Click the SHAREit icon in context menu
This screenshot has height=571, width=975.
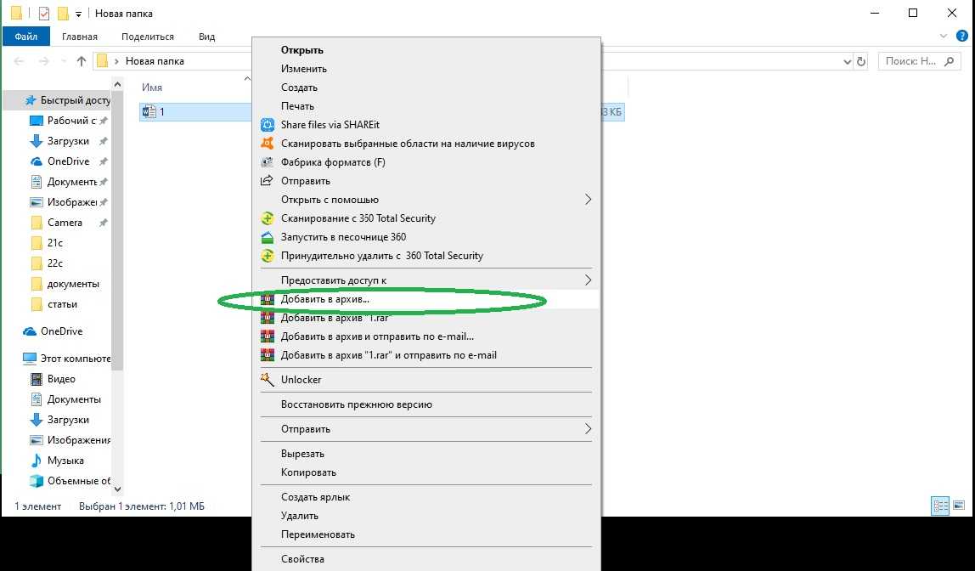[268, 125]
